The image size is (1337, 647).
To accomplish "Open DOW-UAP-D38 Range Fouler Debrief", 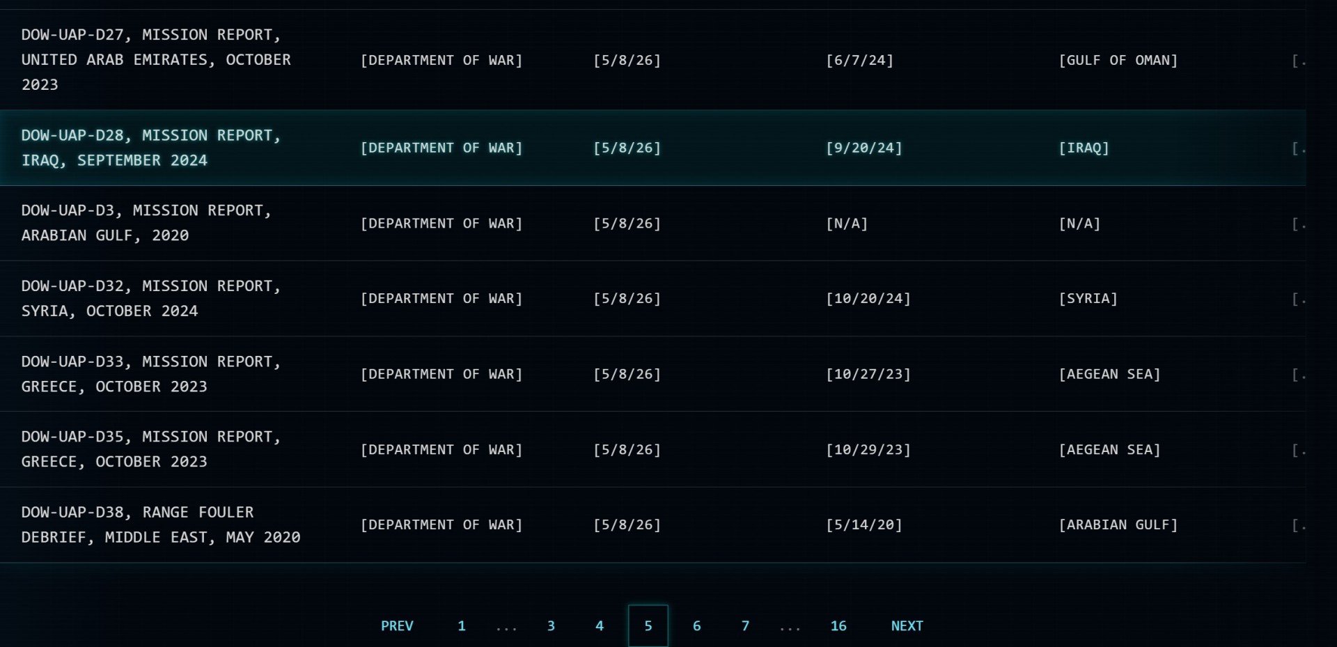I will point(161,524).
